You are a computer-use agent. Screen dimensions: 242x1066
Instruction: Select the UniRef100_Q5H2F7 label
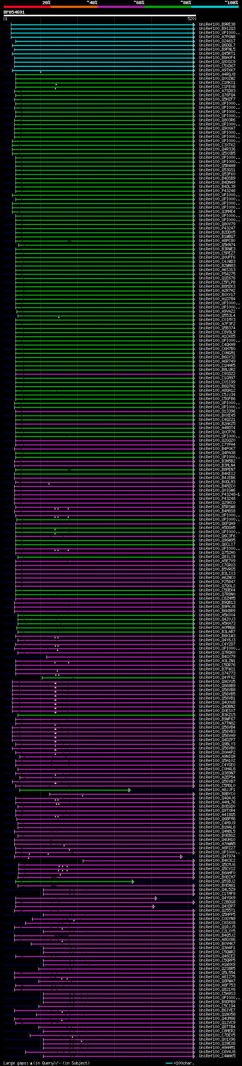pyautogui.click(x=217, y=99)
